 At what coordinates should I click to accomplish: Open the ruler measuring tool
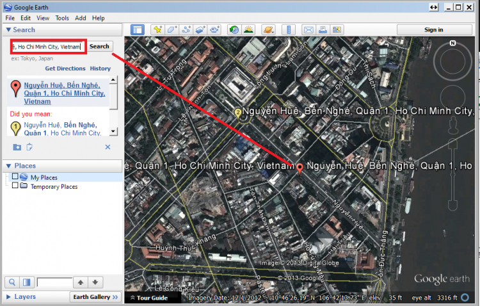[289, 29]
